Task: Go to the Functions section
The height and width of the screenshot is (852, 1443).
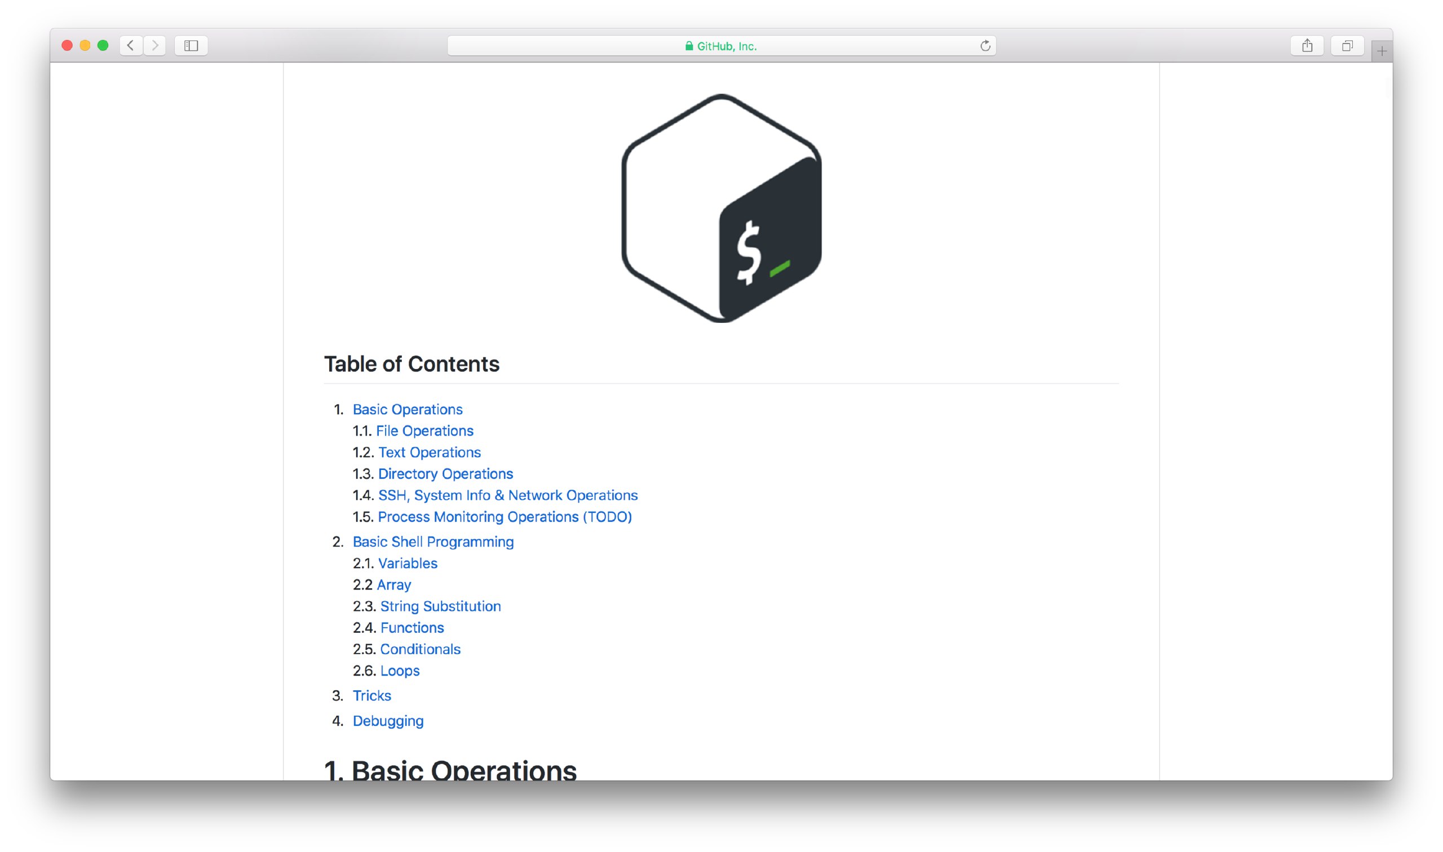Action: [412, 628]
